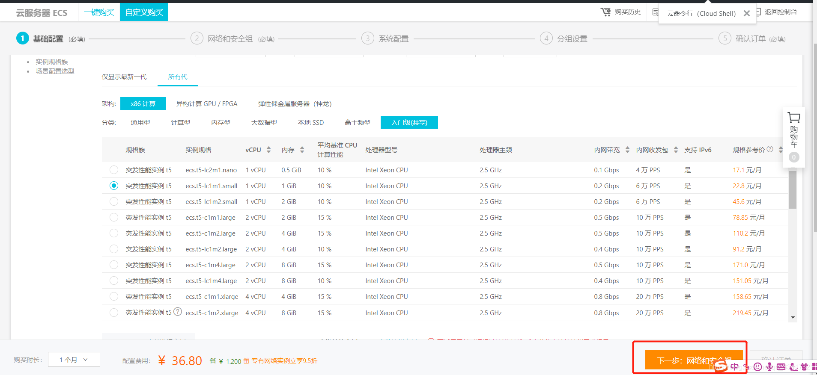
Task: Click 下一步：网络和安全组 orange button
Action: 694,360
